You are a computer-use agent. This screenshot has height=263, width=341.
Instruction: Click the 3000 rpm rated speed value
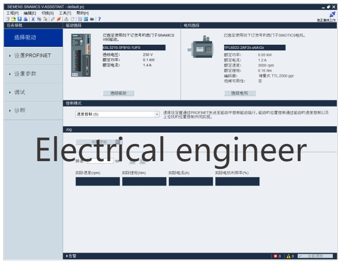(x=266, y=65)
